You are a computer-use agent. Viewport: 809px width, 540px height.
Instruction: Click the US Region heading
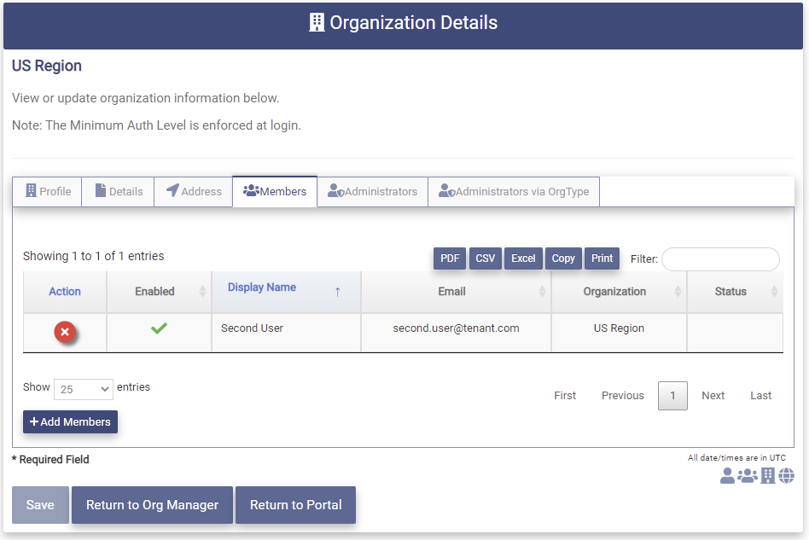pos(47,66)
